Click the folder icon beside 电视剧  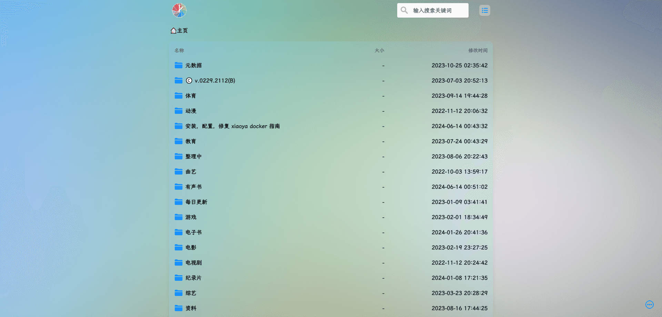click(179, 262)
